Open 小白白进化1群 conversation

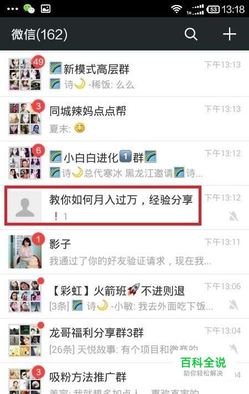click(x=124, y=163)
